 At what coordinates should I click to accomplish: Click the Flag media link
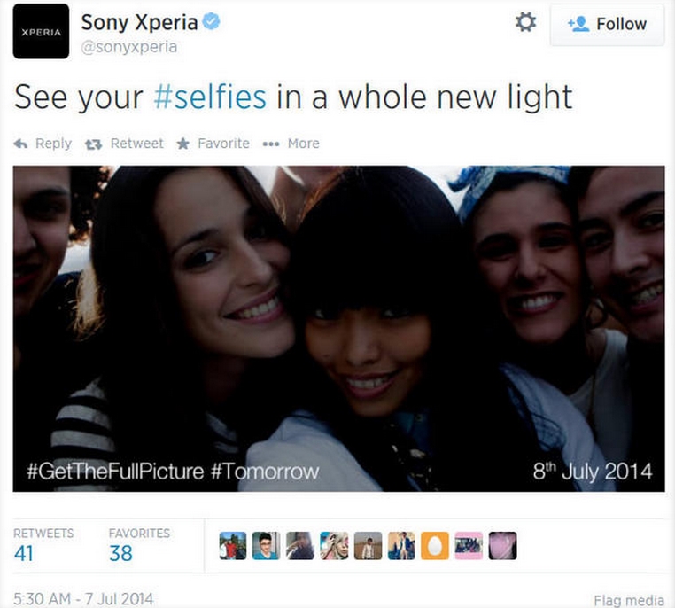click(x=629, y=600)
